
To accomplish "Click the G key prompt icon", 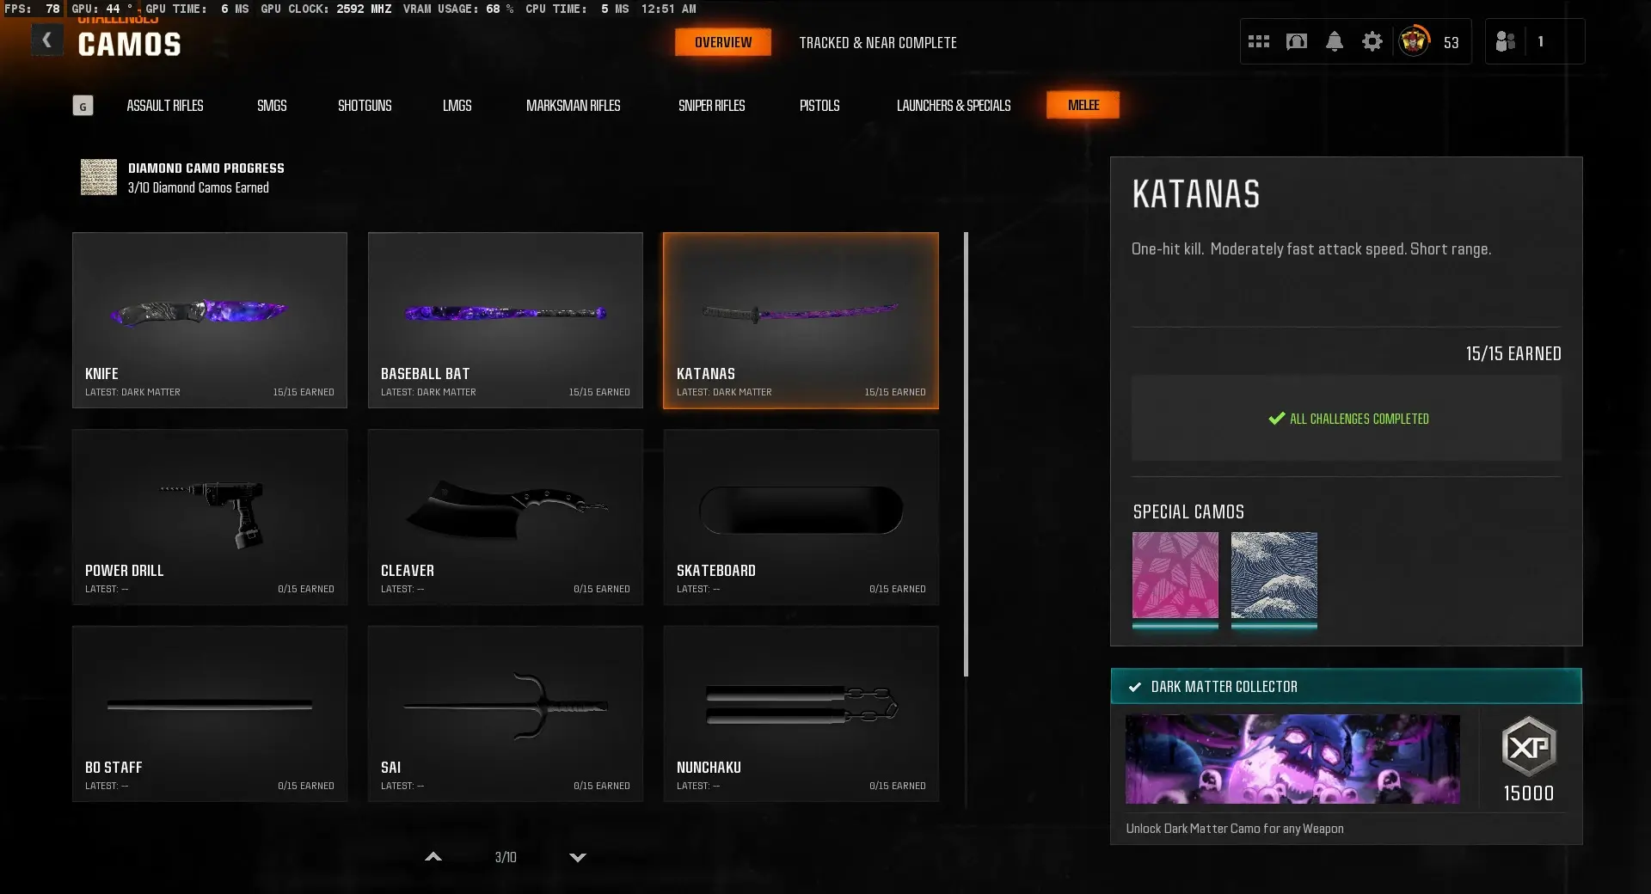I will pyautogui.click(x=83, y=106).
